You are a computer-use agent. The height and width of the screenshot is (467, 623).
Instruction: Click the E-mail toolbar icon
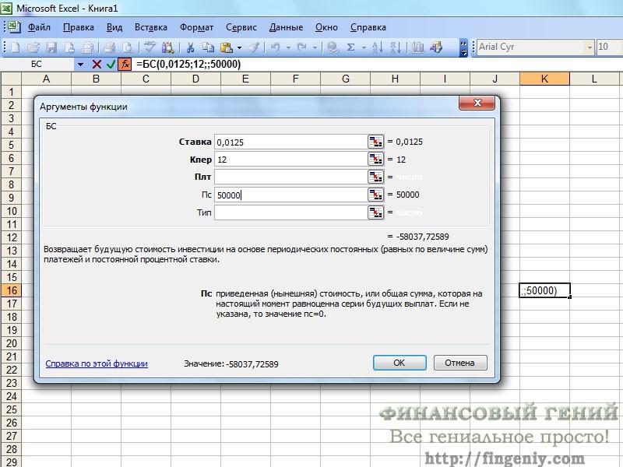coord(87,47)
